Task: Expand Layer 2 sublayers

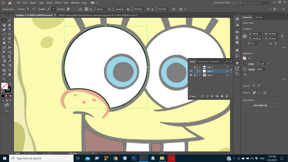Action: [x=200, y=67]
